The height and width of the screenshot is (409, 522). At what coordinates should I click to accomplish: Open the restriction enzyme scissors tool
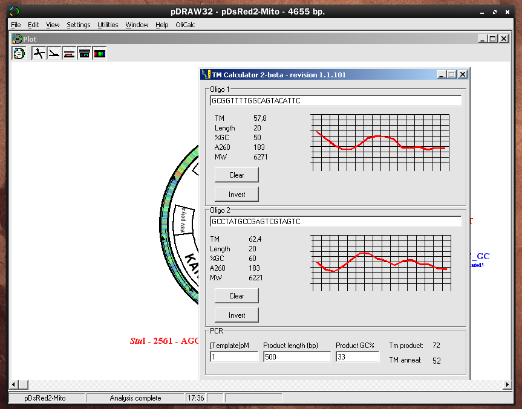(x=39, y=53)
